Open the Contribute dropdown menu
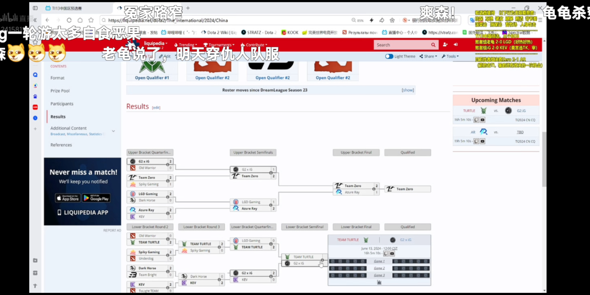The image size is (590, 295). [x=254, y=45]
